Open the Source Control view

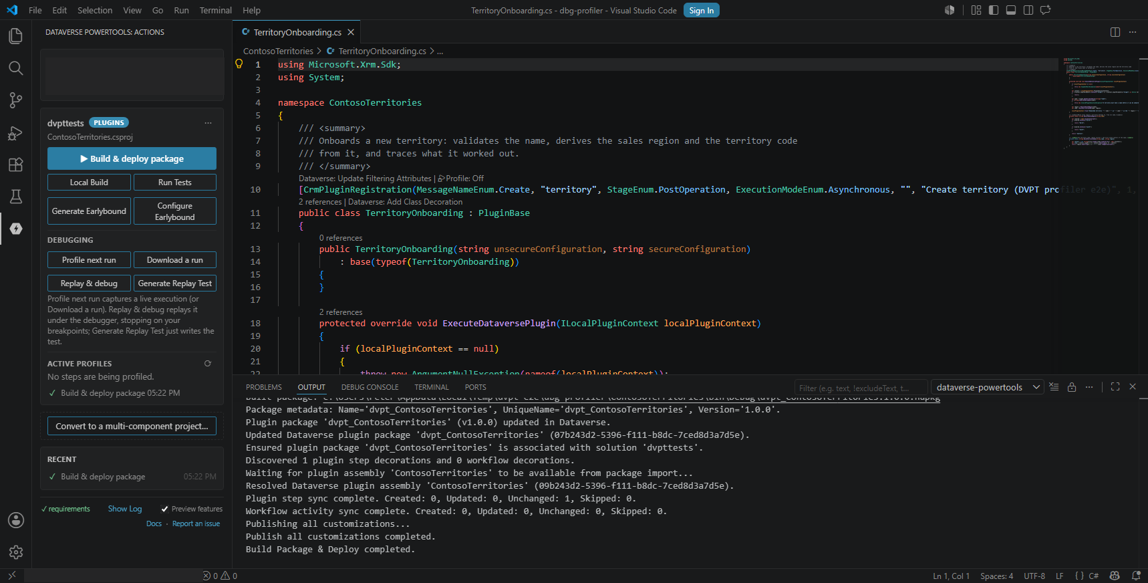coord(15,100)
